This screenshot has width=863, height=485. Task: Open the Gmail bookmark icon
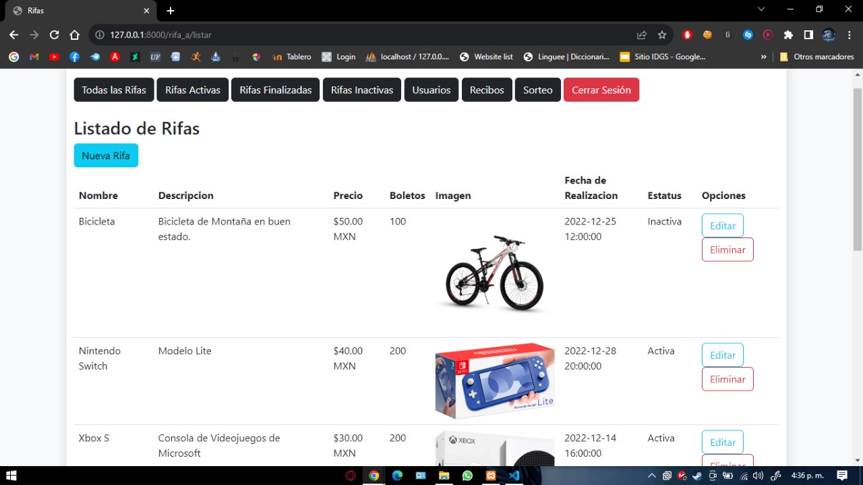[x=34, y=57]
